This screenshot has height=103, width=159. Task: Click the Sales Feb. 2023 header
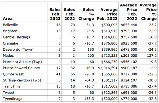(x=55, y=14)
